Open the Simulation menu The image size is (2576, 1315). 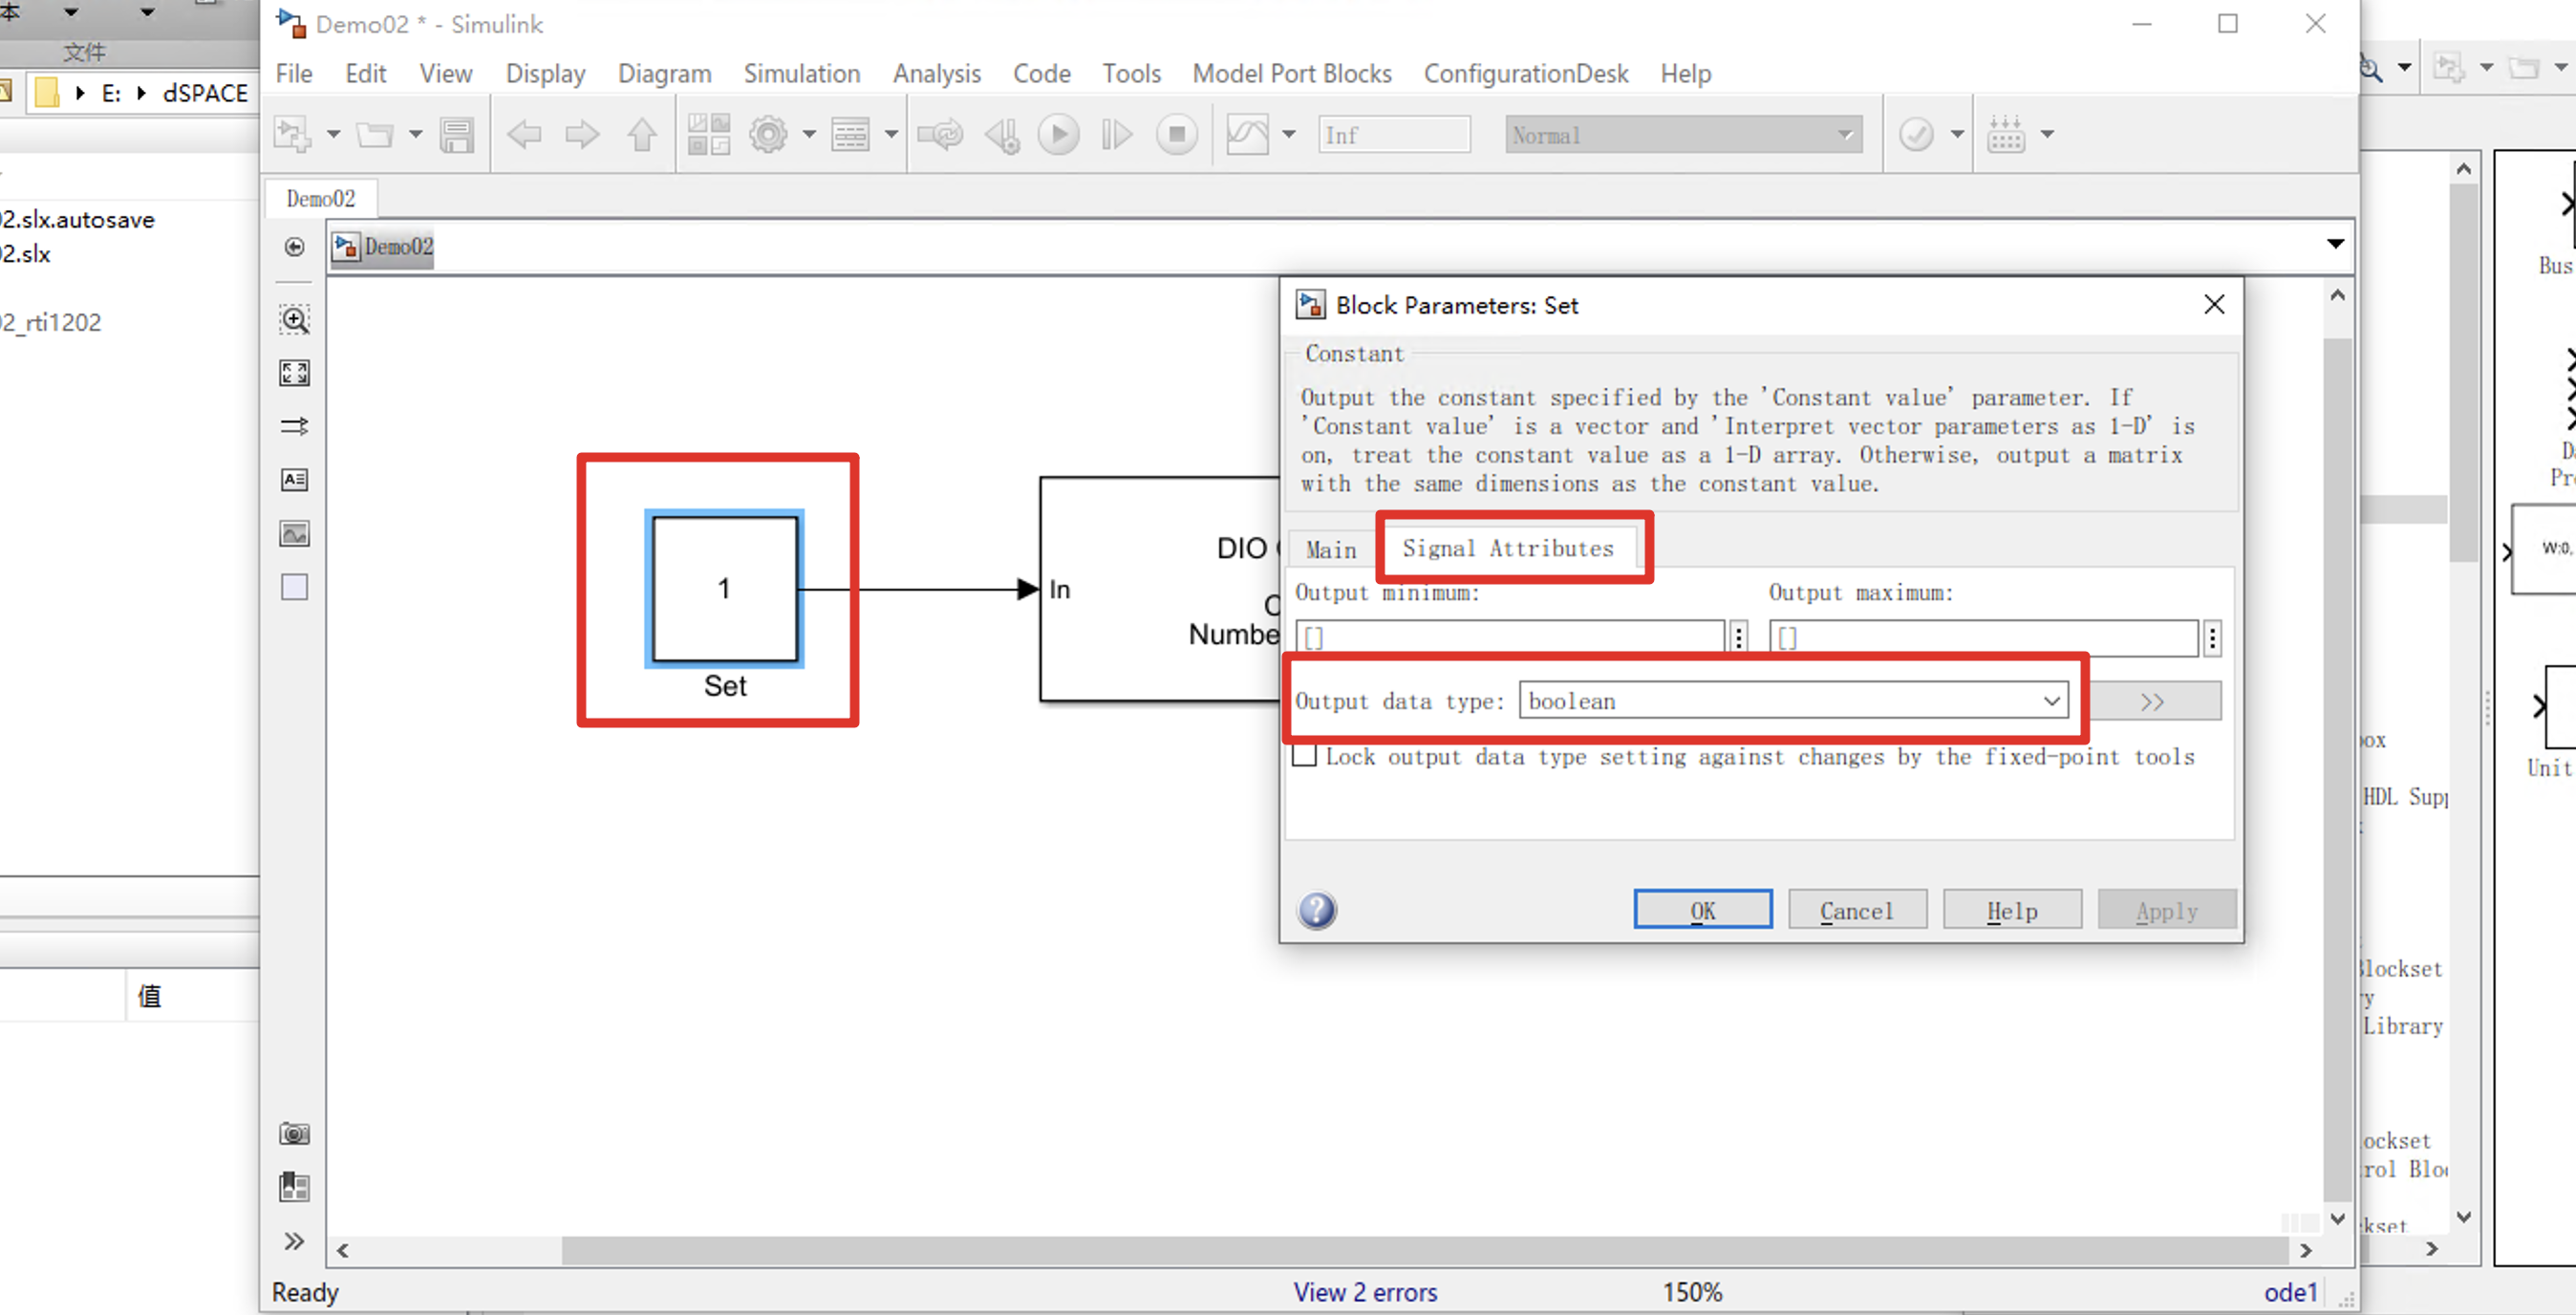tap(801, 74)
